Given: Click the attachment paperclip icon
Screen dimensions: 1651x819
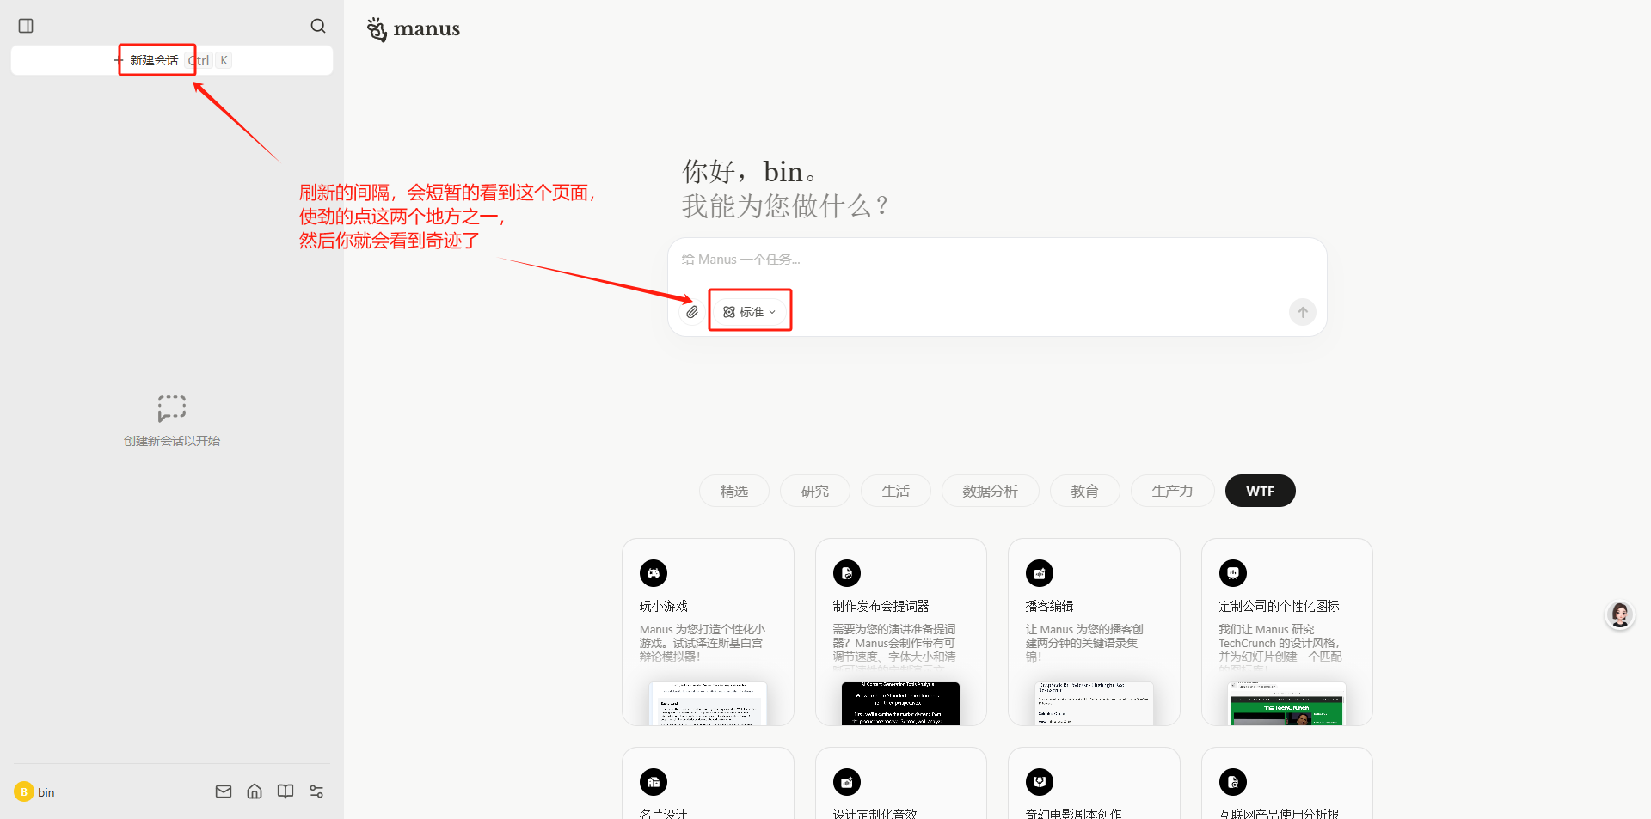Looking at the screenshot, I should tap(692, 312).
